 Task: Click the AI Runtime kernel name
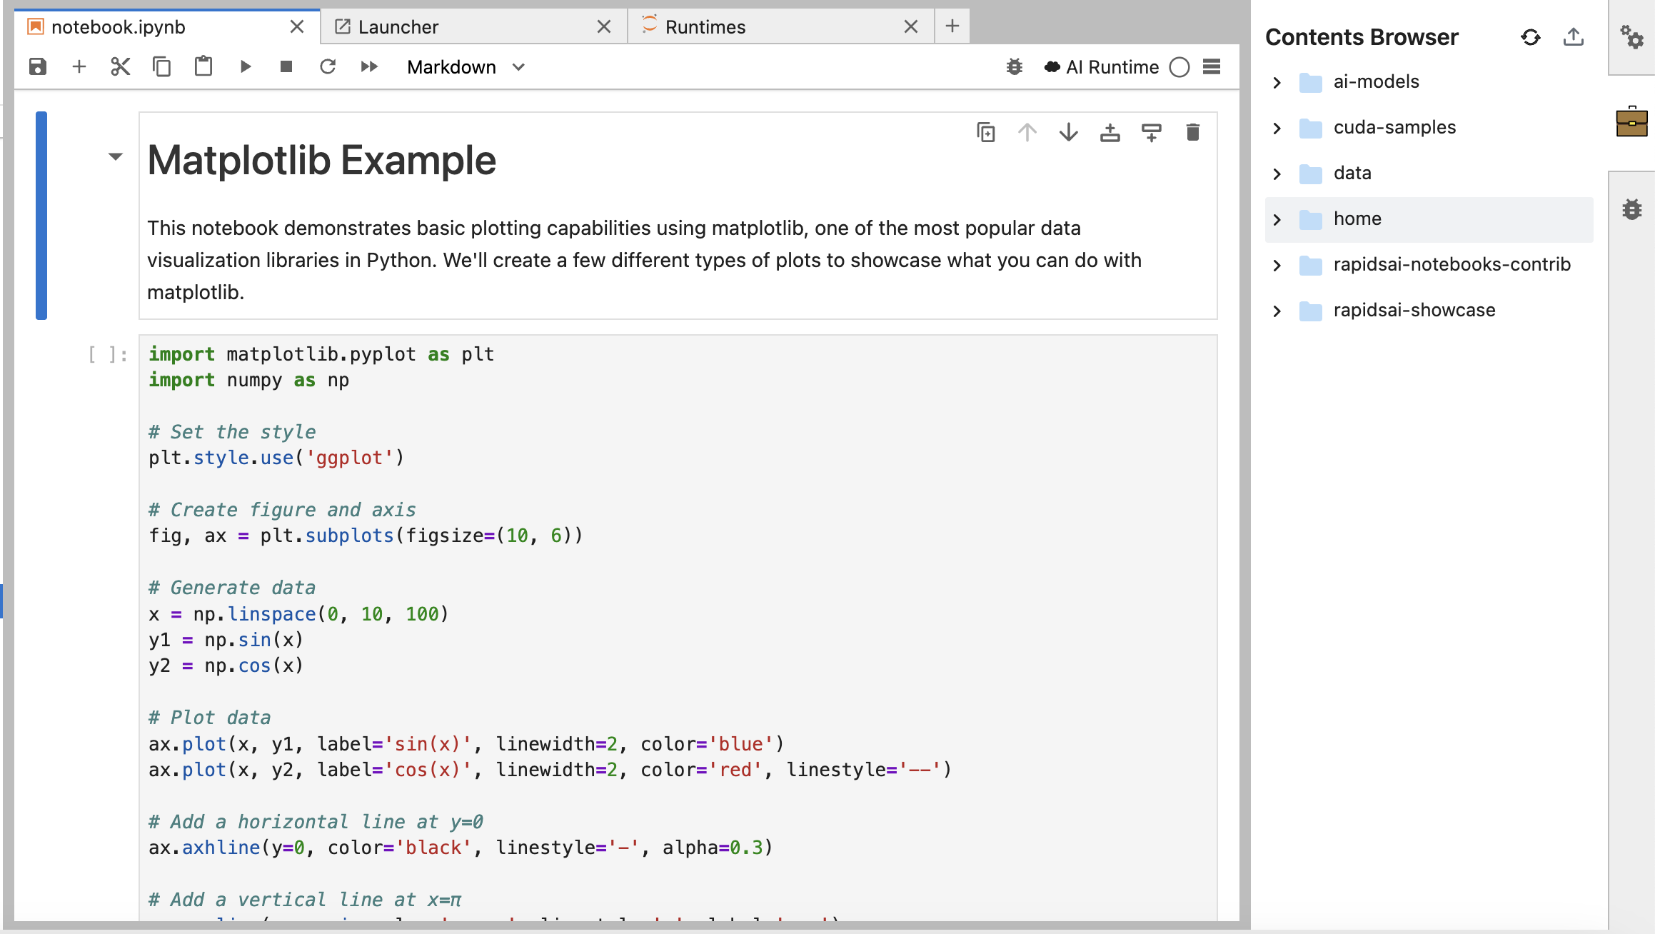click(x=1102, y=67)
